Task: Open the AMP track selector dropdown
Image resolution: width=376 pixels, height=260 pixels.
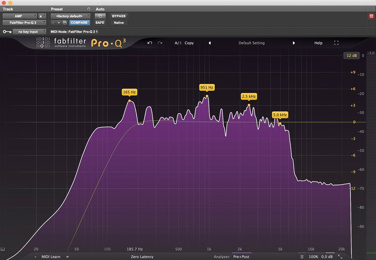Action: [x=20, y=16]
